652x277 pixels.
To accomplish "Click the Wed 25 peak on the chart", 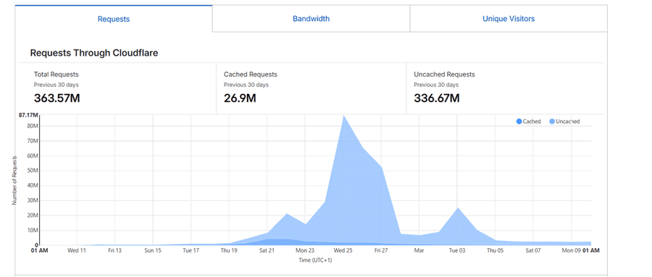I will click(343, 116).
